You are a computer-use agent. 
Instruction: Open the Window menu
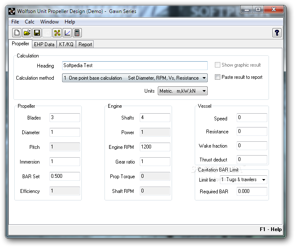click(50, 22)
